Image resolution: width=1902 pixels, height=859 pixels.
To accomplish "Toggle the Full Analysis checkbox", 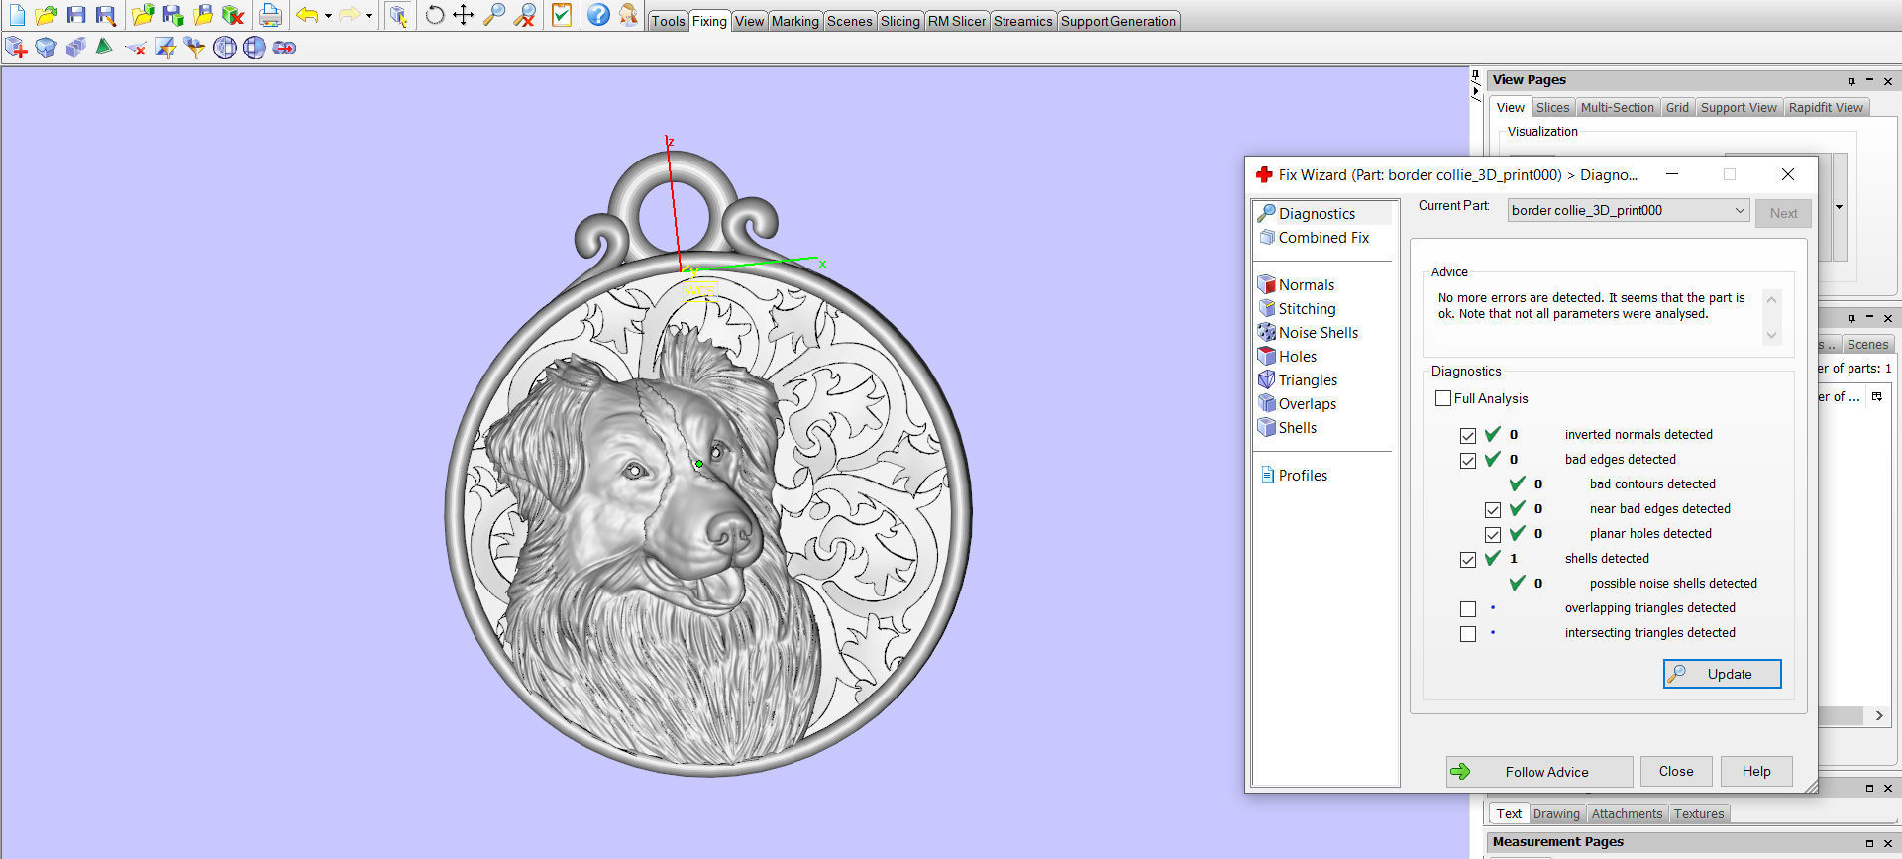I will click(1443, 398).
